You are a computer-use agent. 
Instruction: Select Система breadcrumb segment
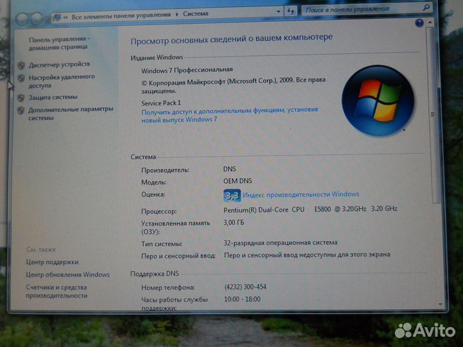pyautogui.click(x=195, y=13)
